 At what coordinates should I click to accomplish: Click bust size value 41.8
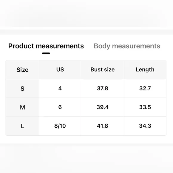[103, 126]
